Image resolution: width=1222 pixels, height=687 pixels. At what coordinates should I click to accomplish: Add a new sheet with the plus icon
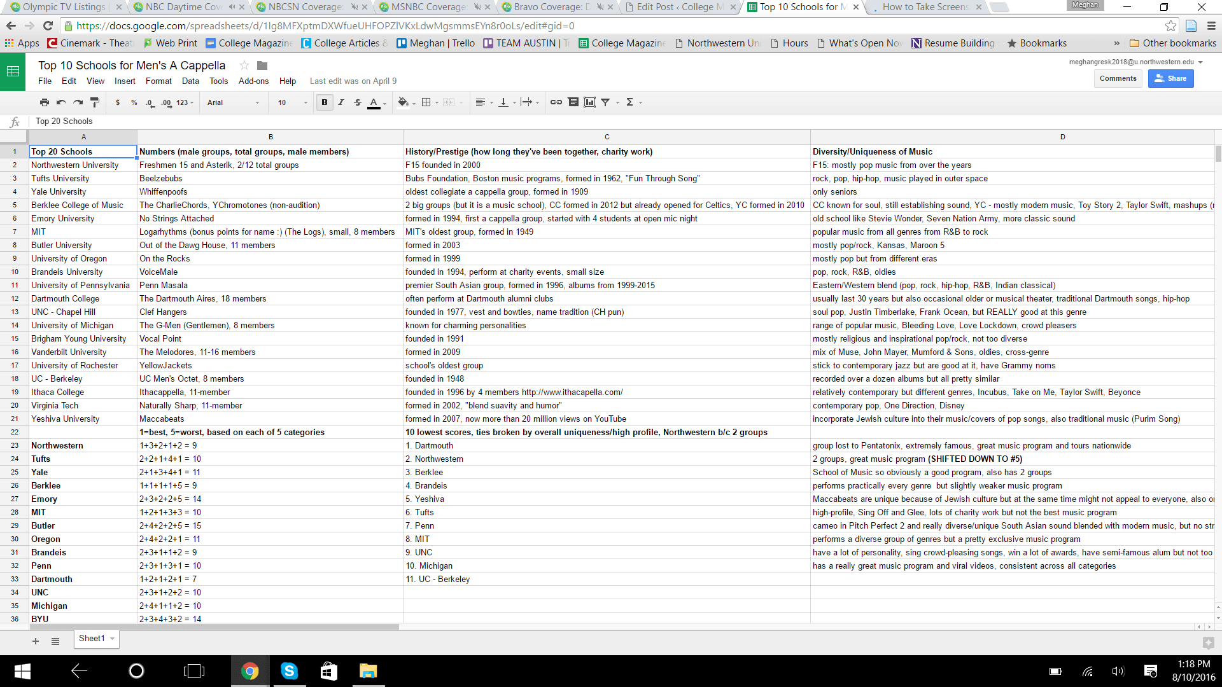click(x=36, y=641)
